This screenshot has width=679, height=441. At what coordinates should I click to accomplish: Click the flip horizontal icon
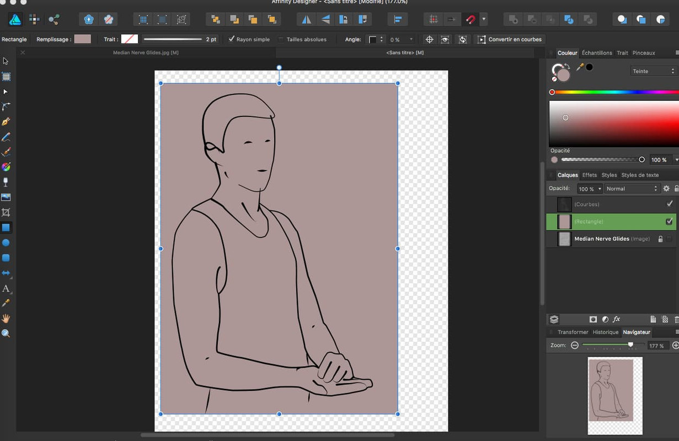[306, 19]
